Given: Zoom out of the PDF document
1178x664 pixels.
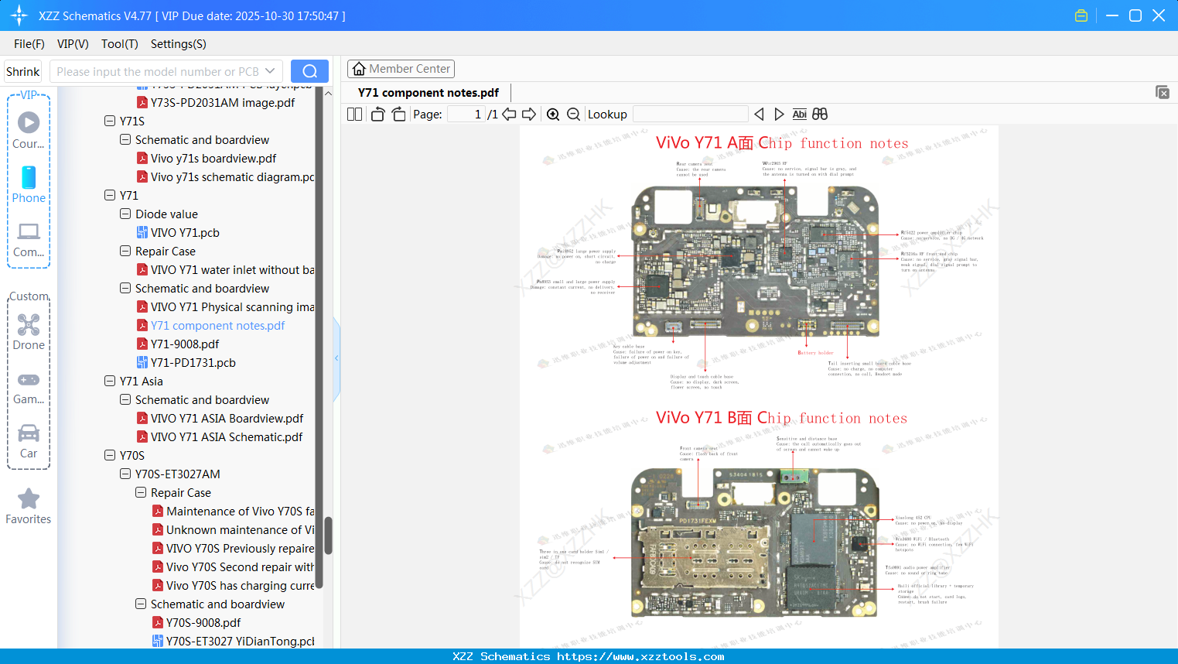Looking at the screenshot, I should (573, 114).
